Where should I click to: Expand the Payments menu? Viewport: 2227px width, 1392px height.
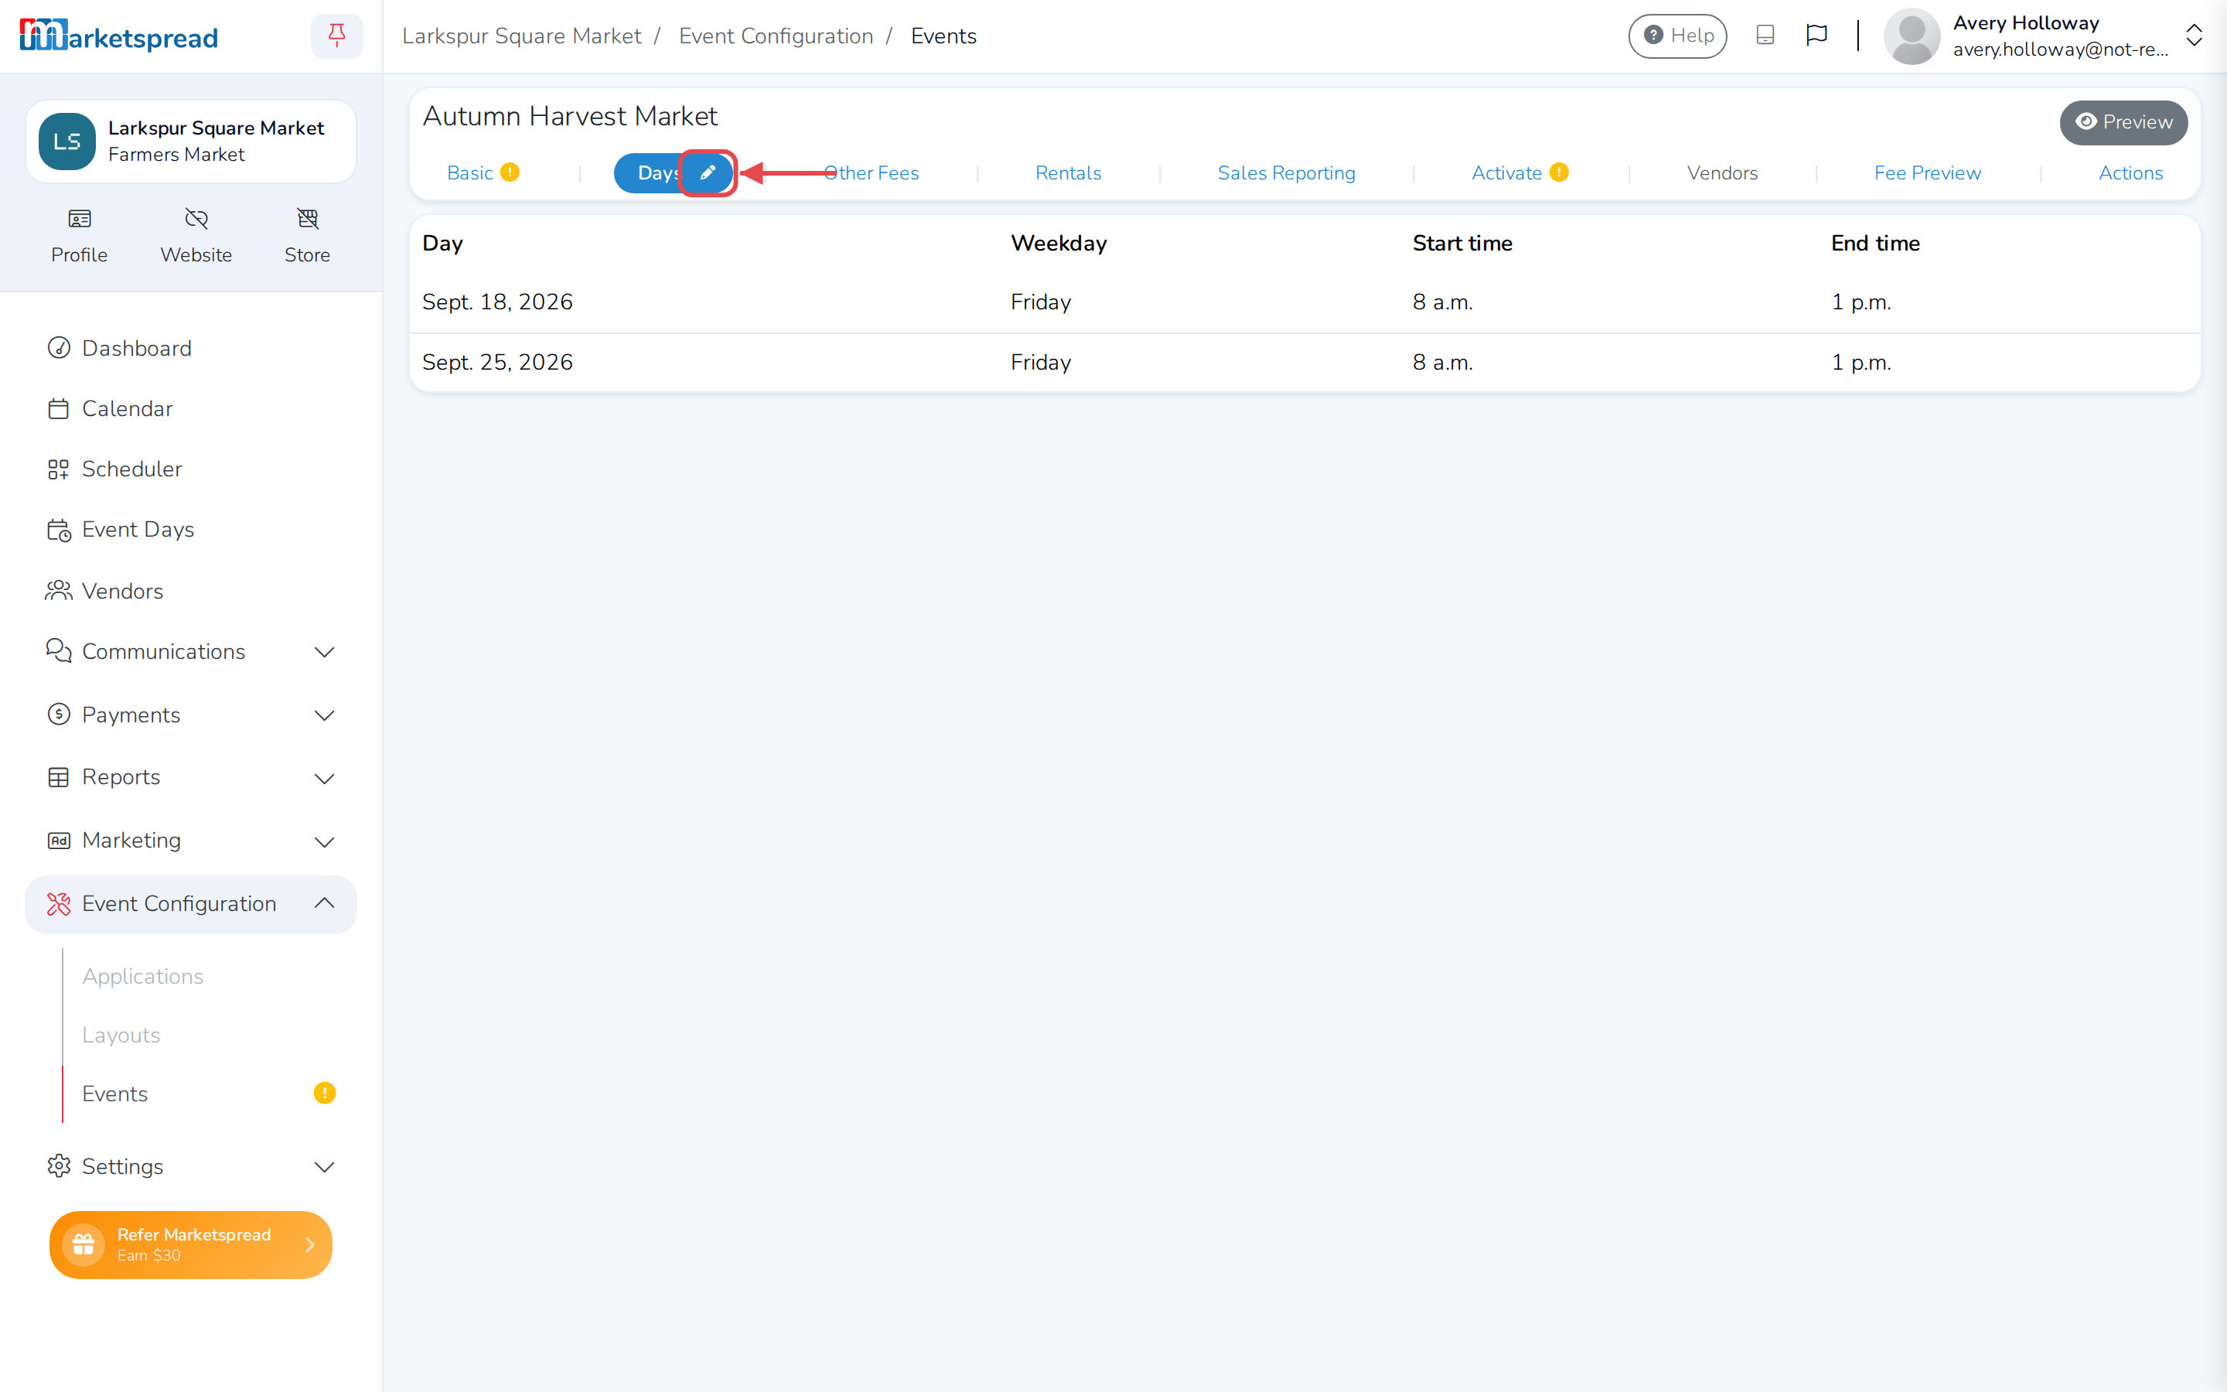190,715
